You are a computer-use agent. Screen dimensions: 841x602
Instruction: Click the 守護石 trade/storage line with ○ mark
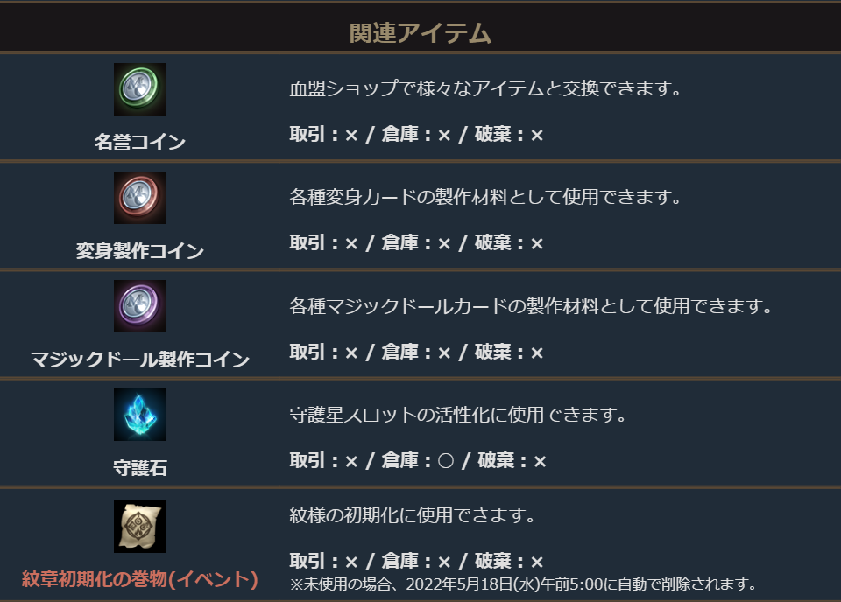click(418, 461)
